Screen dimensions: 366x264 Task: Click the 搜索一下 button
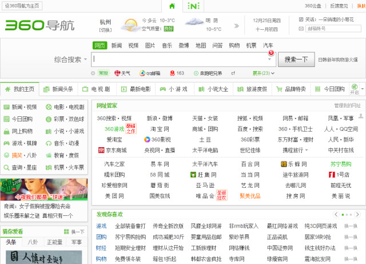click(296, 60)
